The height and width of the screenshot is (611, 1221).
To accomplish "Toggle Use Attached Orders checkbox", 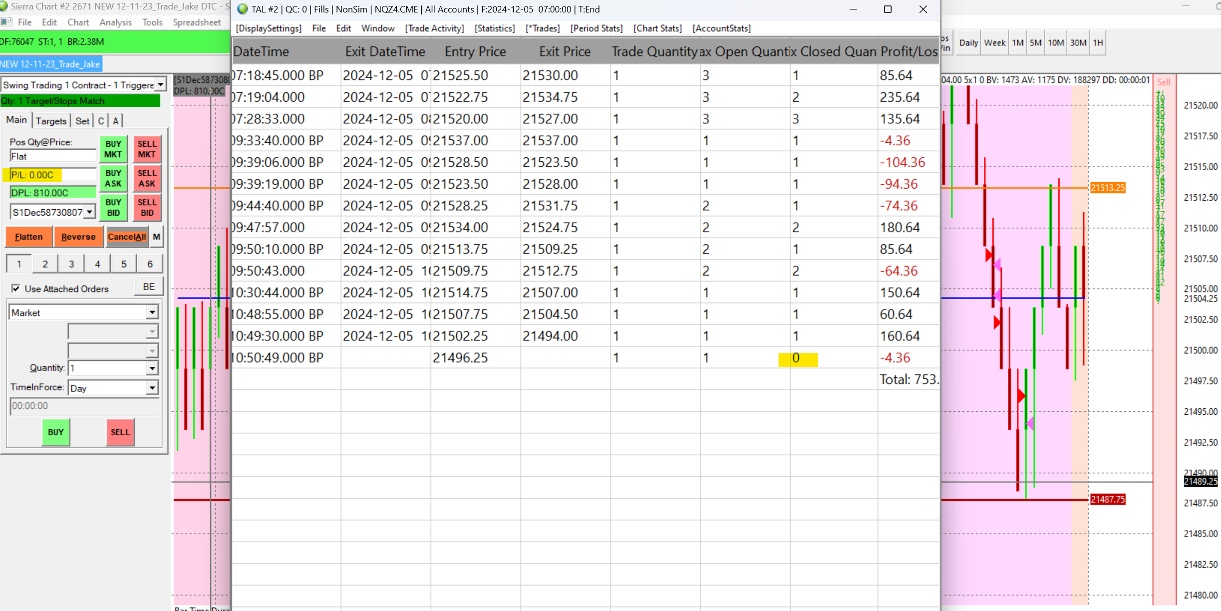I will point(16,289).
